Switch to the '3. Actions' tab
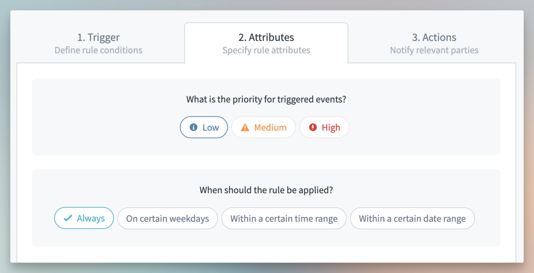534x273 pixels. (x=434, y=38)
